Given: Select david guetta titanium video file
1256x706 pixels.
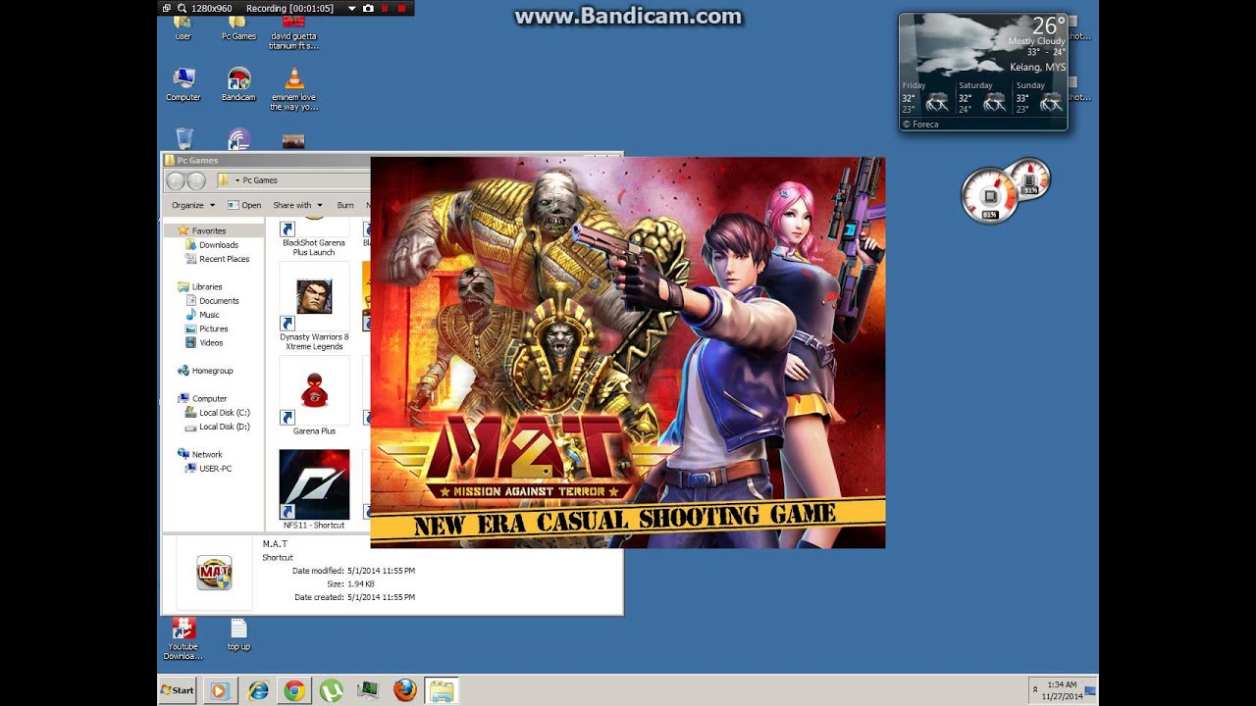Looking at the screenshot, I should 293,32.
